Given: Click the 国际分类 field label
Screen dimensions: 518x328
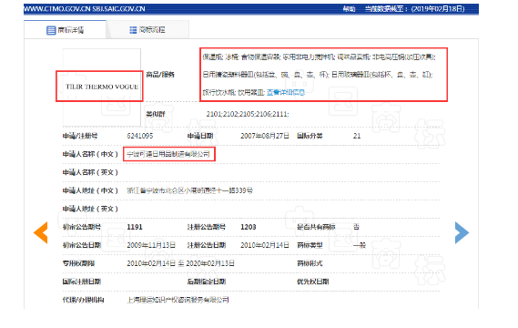Looking at the screenshot, I should pyautogui.click(x=310, y=136).
